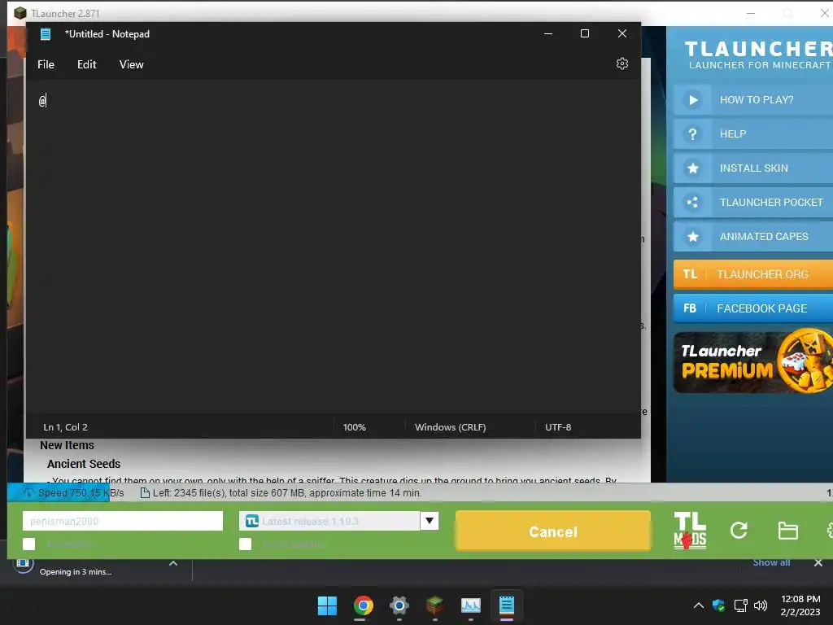Click the HOW TO PLAY? button

click(x=753, y=100)
